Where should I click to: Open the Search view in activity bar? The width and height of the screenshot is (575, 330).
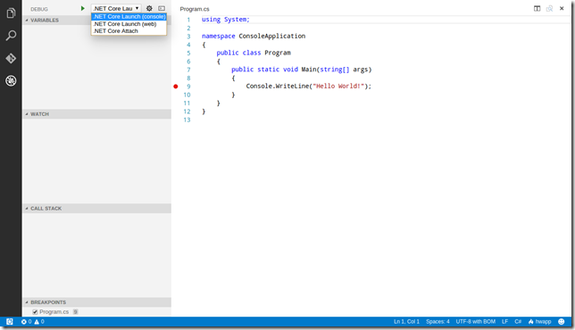pyautogui.click(x=11, y=36)
